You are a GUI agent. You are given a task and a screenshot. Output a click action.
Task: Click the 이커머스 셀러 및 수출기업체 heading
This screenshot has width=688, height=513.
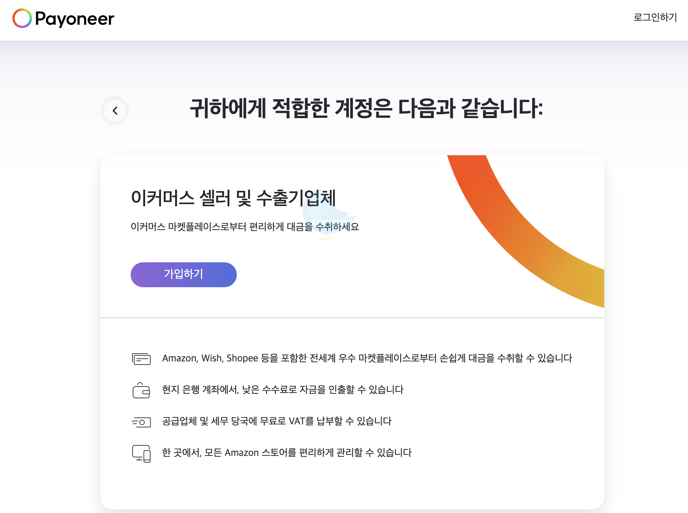pos(235,197)
